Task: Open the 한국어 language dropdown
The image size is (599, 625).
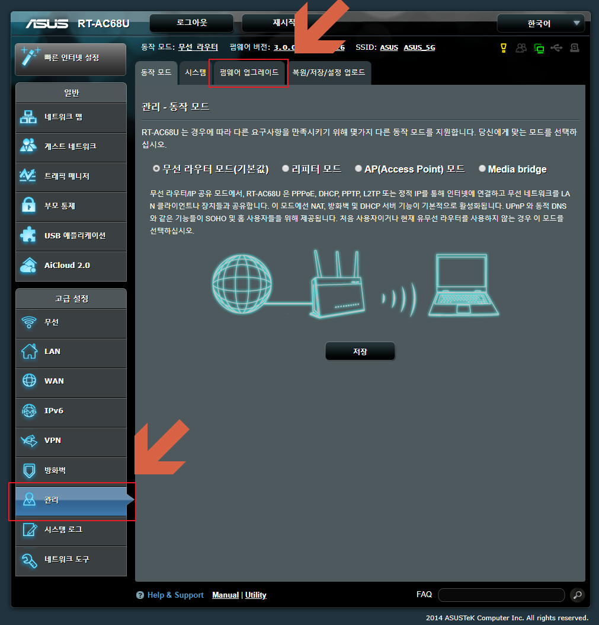Action: pyautogui.click(x=540, y=24)
